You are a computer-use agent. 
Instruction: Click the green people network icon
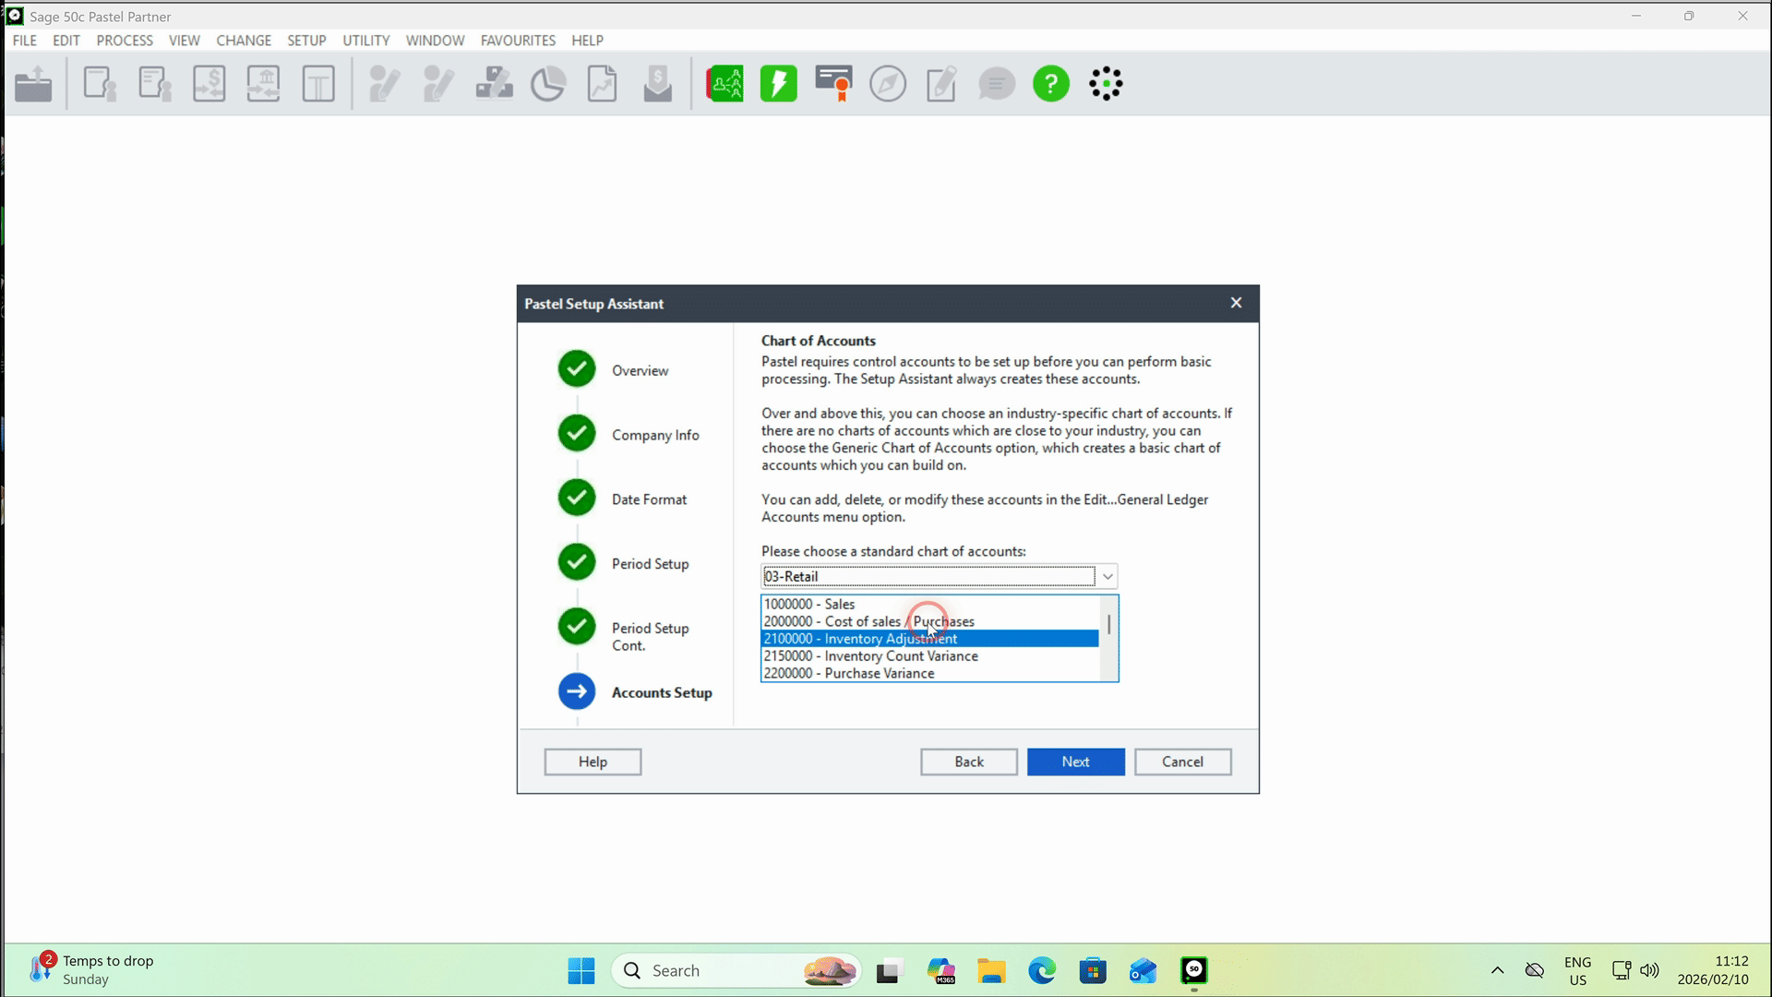pos(724,84)
